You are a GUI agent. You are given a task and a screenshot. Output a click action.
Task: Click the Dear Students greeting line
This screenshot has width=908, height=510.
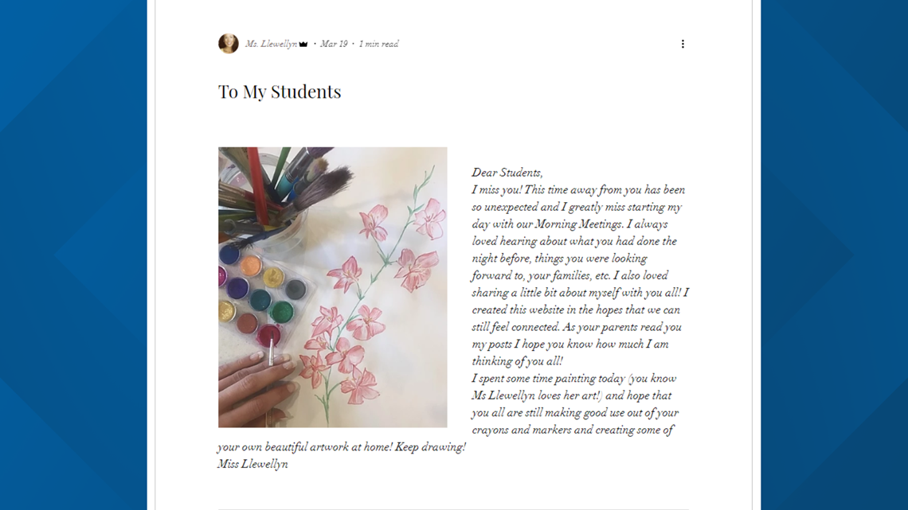click(x=507, y=173)
